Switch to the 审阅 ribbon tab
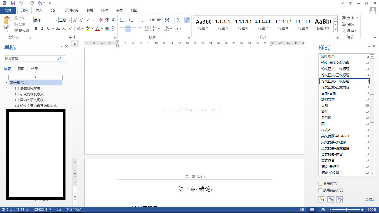379x213 pixels. point(119,10)
